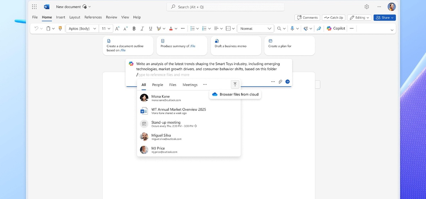Toggle italic formatting
The image size is (426, 199).
142,29
